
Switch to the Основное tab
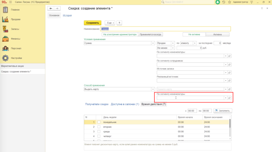(54, 15)
